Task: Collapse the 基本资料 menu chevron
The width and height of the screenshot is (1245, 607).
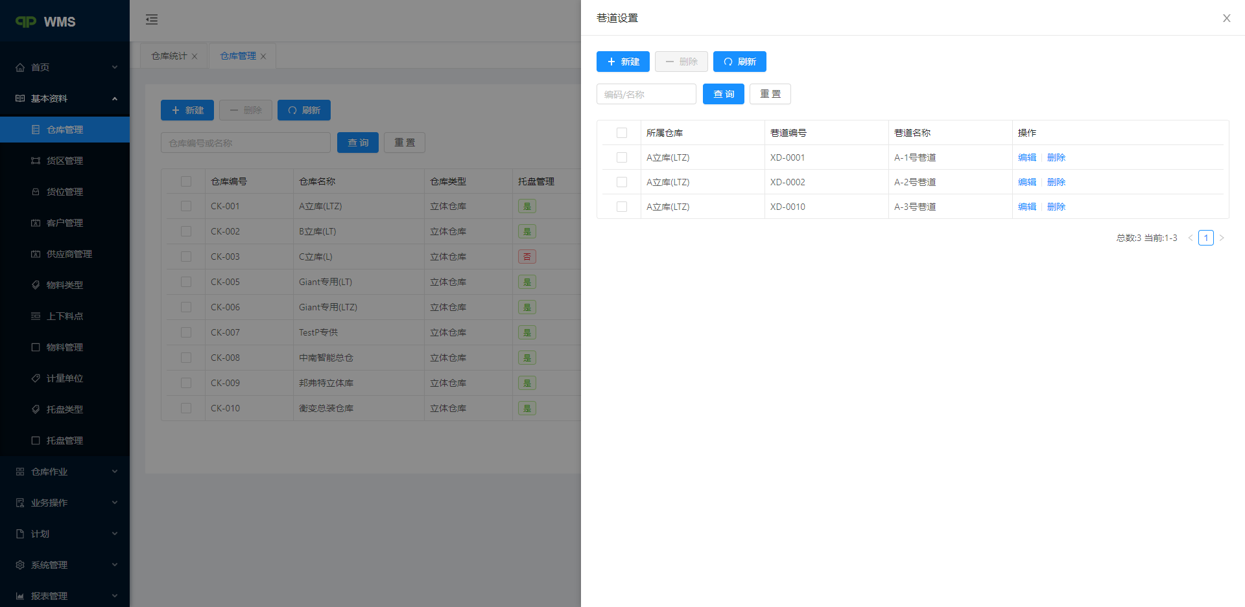Action: click(115, 98)
